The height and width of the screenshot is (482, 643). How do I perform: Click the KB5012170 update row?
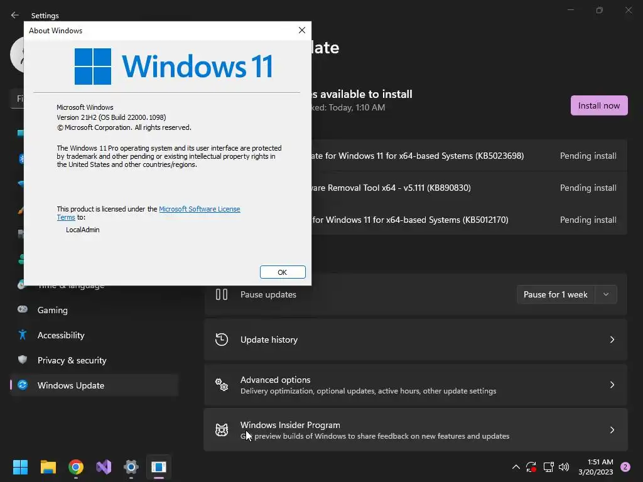tap(469, 220)
